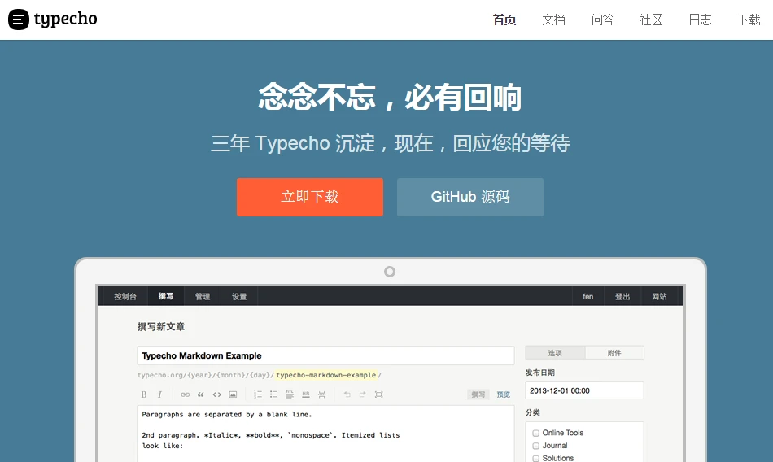The height and width of the screenshot is (462, 773).
Task: Click the publish date field
Action: click(x=584, y=390)
